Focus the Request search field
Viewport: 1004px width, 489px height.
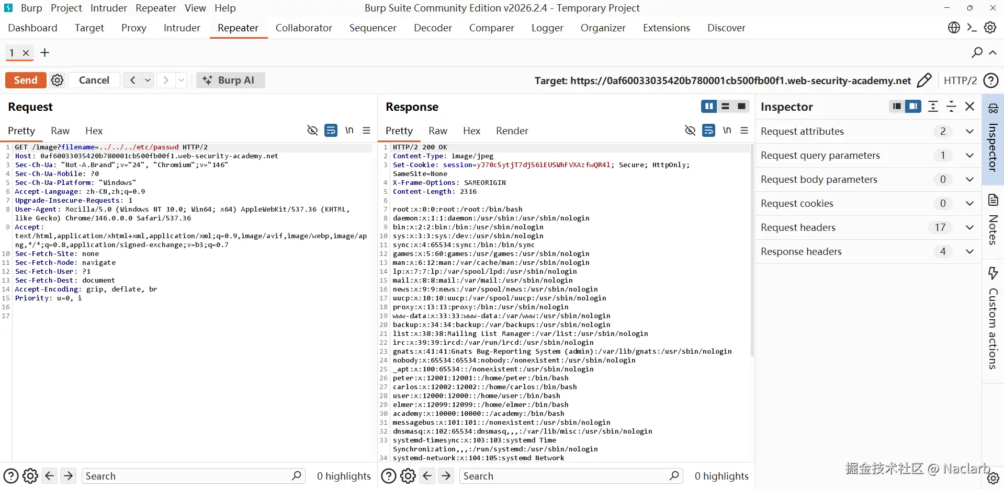coord(194,476)
